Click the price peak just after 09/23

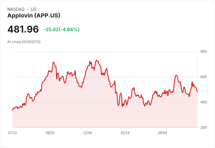[x=54, y=62]
